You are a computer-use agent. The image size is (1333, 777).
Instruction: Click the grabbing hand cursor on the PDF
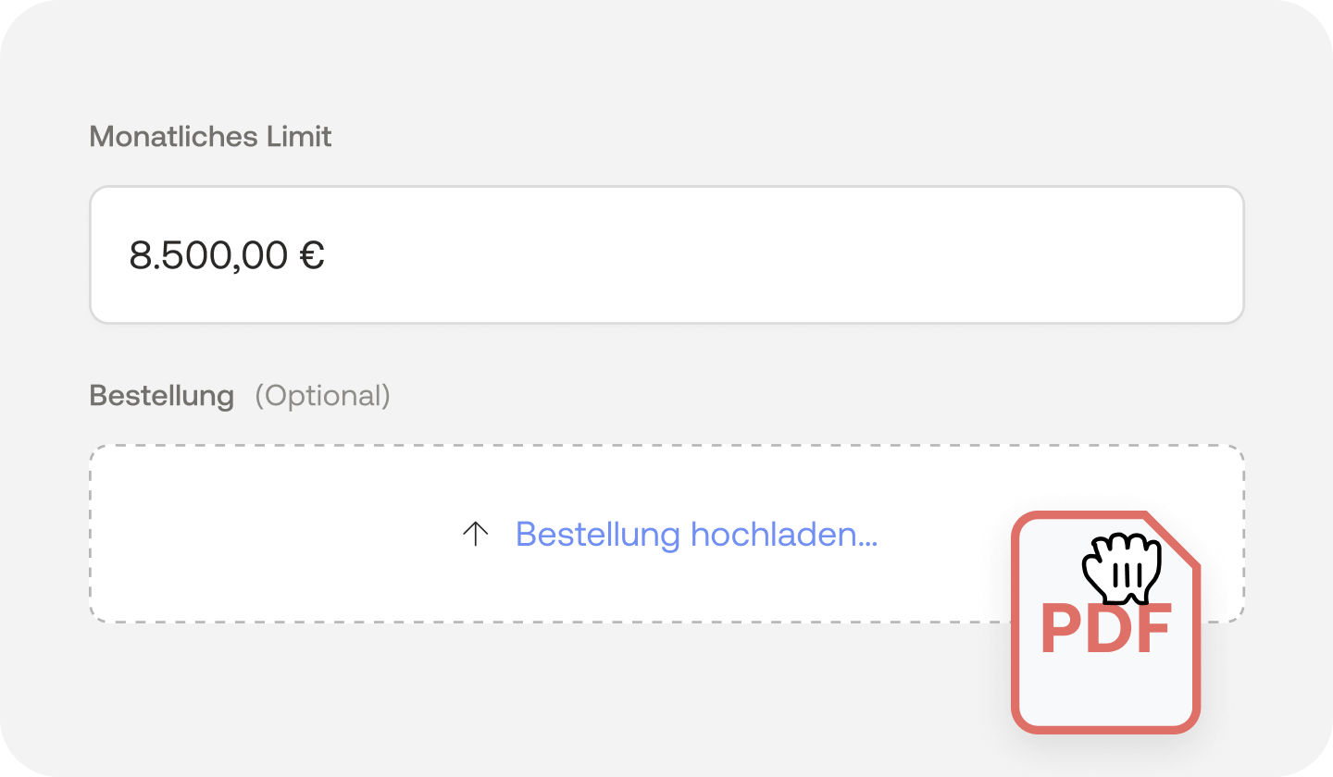[x=1122, y=566]
